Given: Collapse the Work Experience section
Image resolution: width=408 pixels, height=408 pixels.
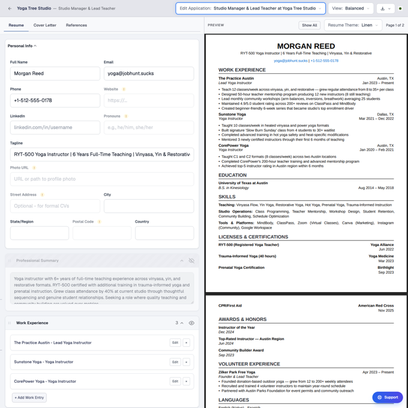Looking at the screenshot, I should click(182, 323).
